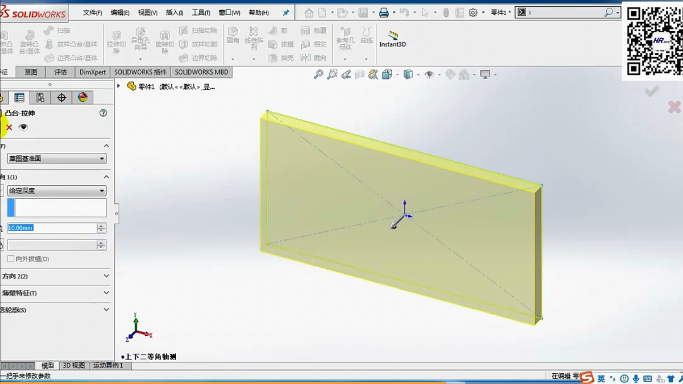The width and height of the screenshot is (683, 384).
Task: Switch to the DimXpert tab
Action: point(92,72)
